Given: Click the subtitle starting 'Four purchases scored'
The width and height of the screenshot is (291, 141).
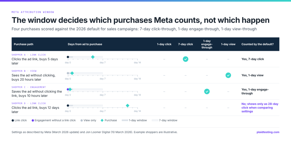Looking at the screenshot, I should pyautogui.click(x=134, y=29).
